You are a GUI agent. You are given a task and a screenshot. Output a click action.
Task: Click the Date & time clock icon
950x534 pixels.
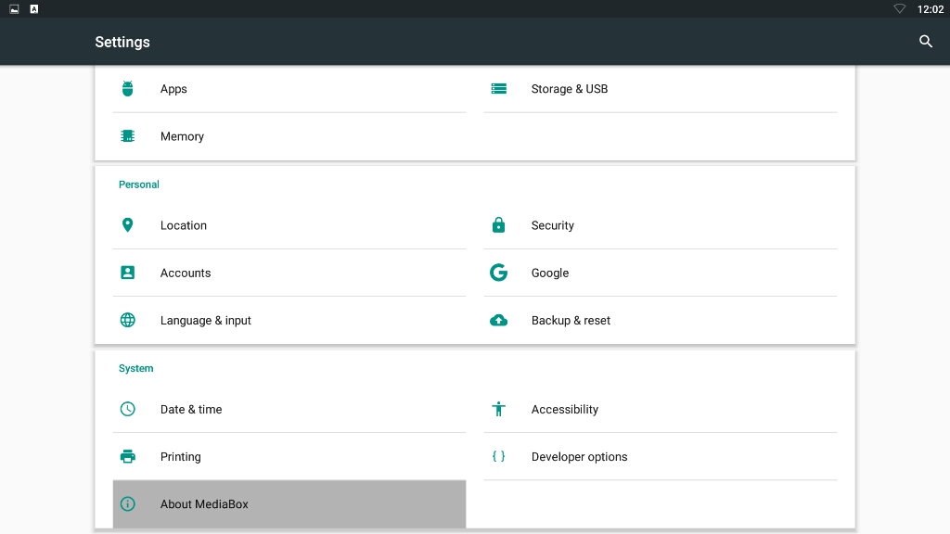[x=128, y=409]
